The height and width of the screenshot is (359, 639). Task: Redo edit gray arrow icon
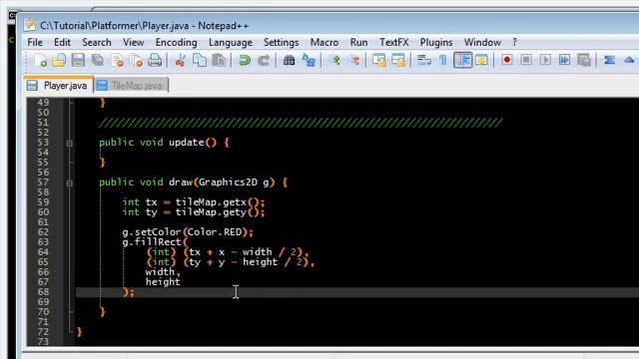pyautogui.click(x=264, y=61)
